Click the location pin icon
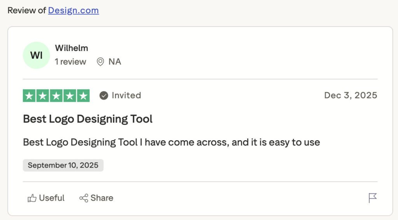 pos(101,62)
